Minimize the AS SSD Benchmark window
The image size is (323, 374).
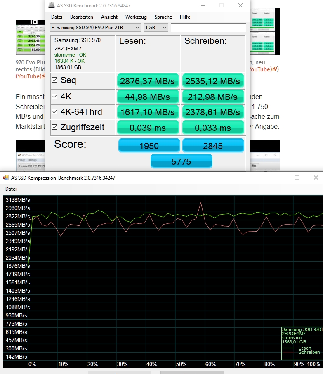coord(203,5)
